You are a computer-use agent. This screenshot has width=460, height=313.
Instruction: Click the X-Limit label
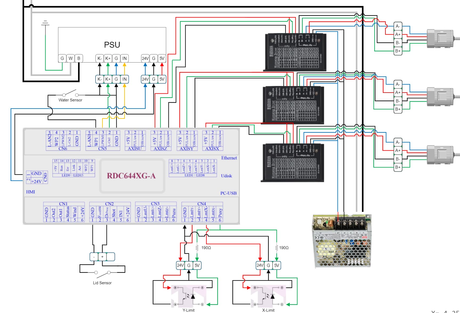pyautogui.click(x=268, y=310)
